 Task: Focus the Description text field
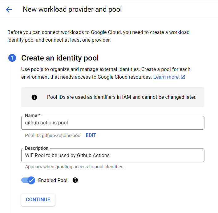click(113, 155)
